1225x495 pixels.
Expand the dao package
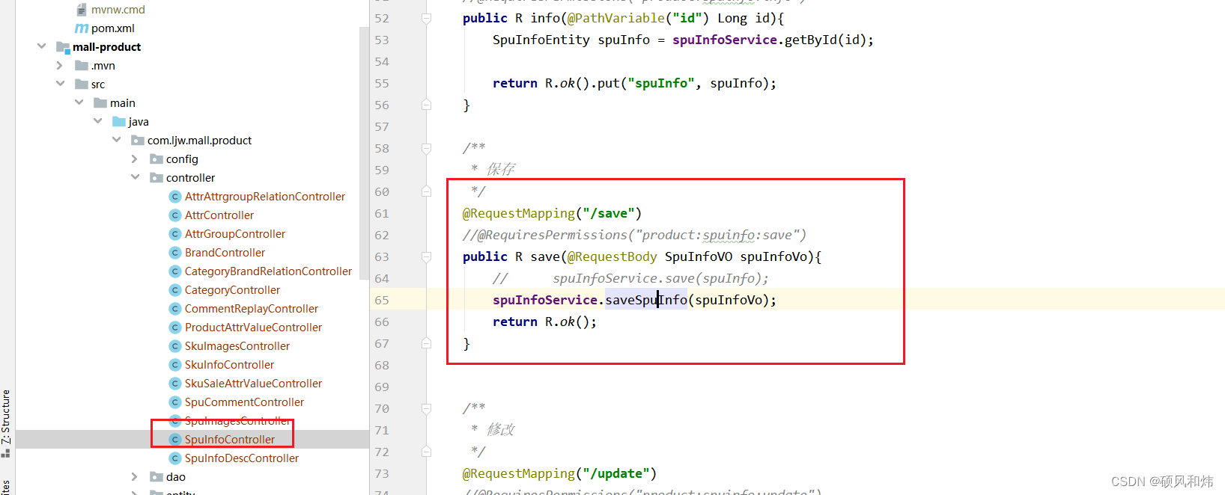(x=135, y=476)
